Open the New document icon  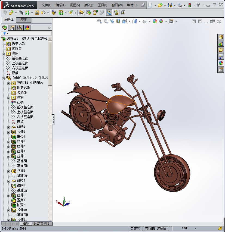pos(150,5)
